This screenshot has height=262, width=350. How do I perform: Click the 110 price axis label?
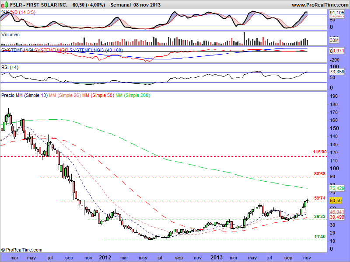click(334, 161)
